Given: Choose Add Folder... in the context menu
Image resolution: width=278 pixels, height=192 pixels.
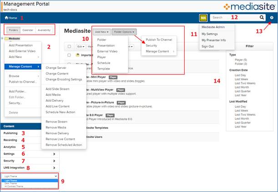Looking at the screenshot, I should pos(18,91).
